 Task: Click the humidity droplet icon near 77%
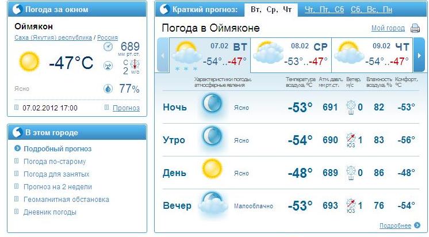point(108,89)
